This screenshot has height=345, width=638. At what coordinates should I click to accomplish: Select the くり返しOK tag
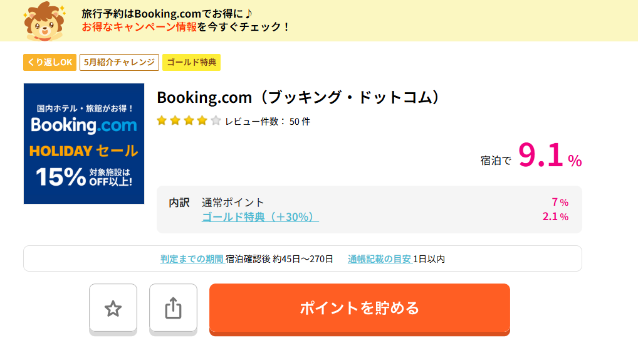(x=50, y=62)
